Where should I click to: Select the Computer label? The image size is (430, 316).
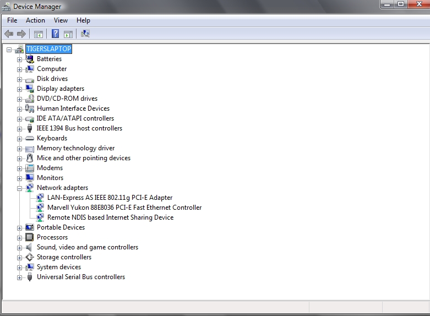(x=52, y=69)
